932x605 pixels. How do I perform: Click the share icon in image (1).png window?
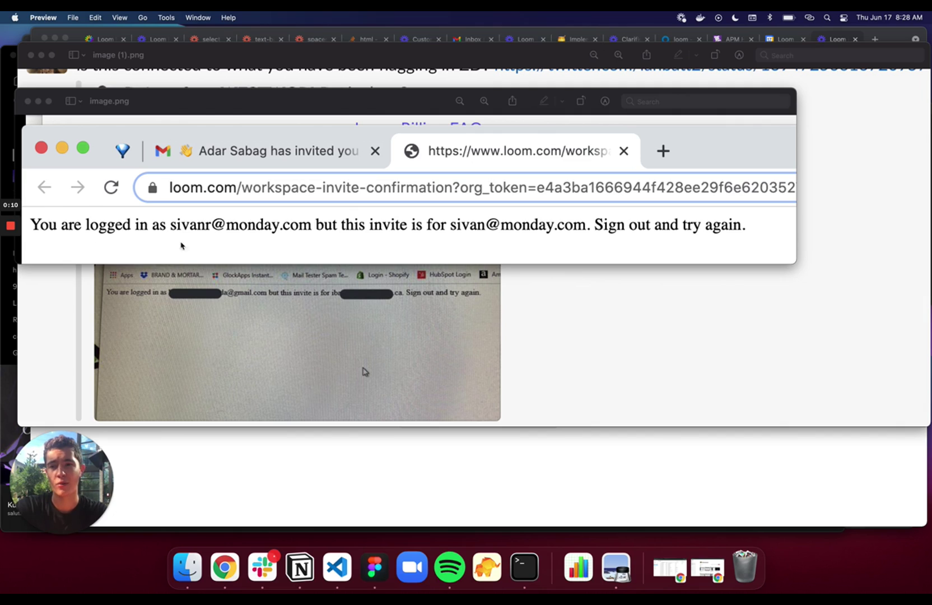[x=647, y=54]
